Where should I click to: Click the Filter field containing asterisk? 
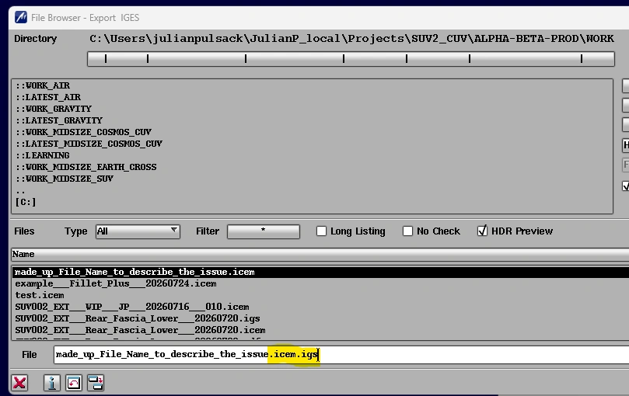(x=263, y=231)
